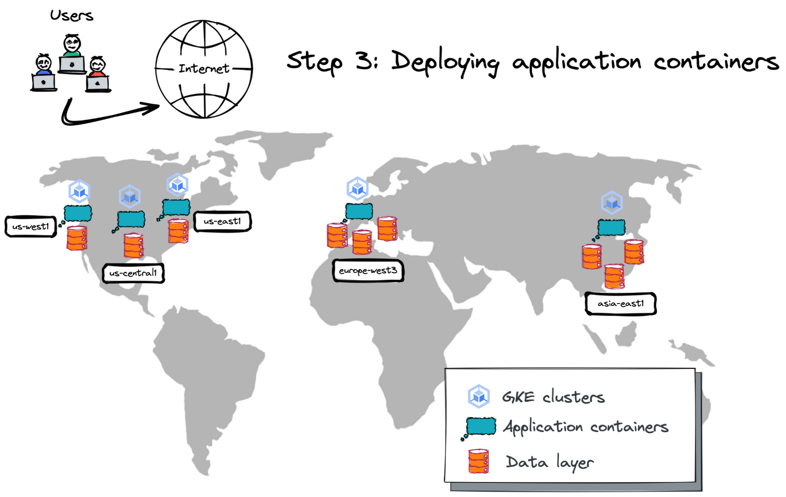Click the us-west1 region label
Image resolution: width=786 pixels, height=497 pixels.
31,226
